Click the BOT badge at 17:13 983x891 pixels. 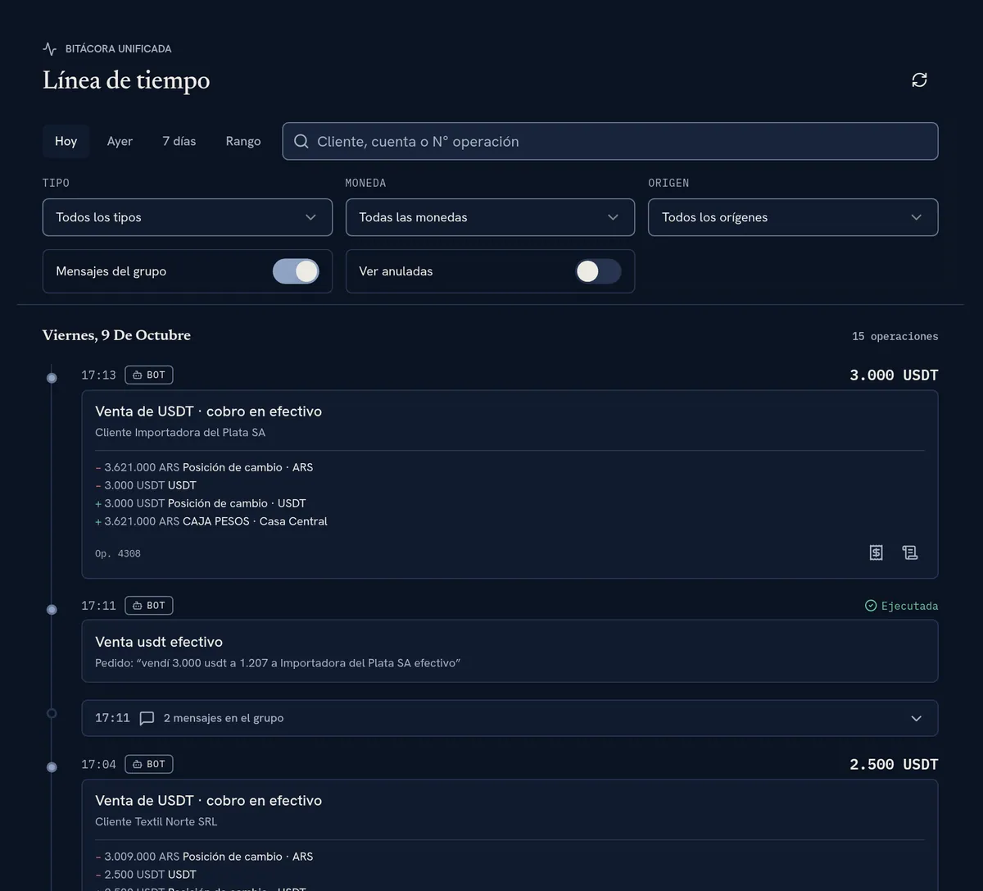[x=149, y=375]
